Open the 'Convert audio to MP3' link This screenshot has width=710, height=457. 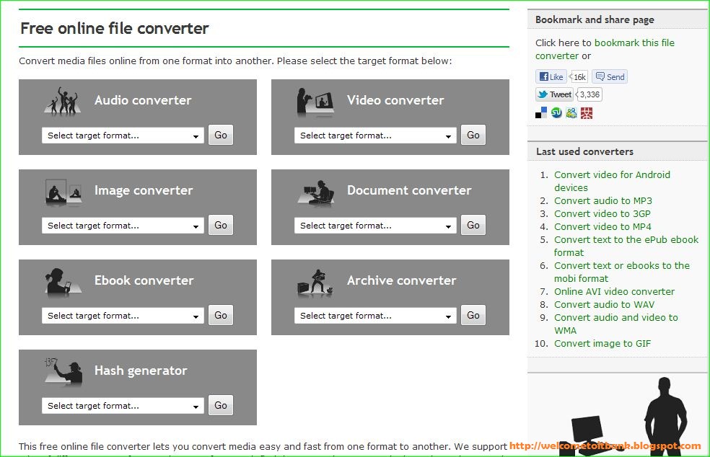602,200
